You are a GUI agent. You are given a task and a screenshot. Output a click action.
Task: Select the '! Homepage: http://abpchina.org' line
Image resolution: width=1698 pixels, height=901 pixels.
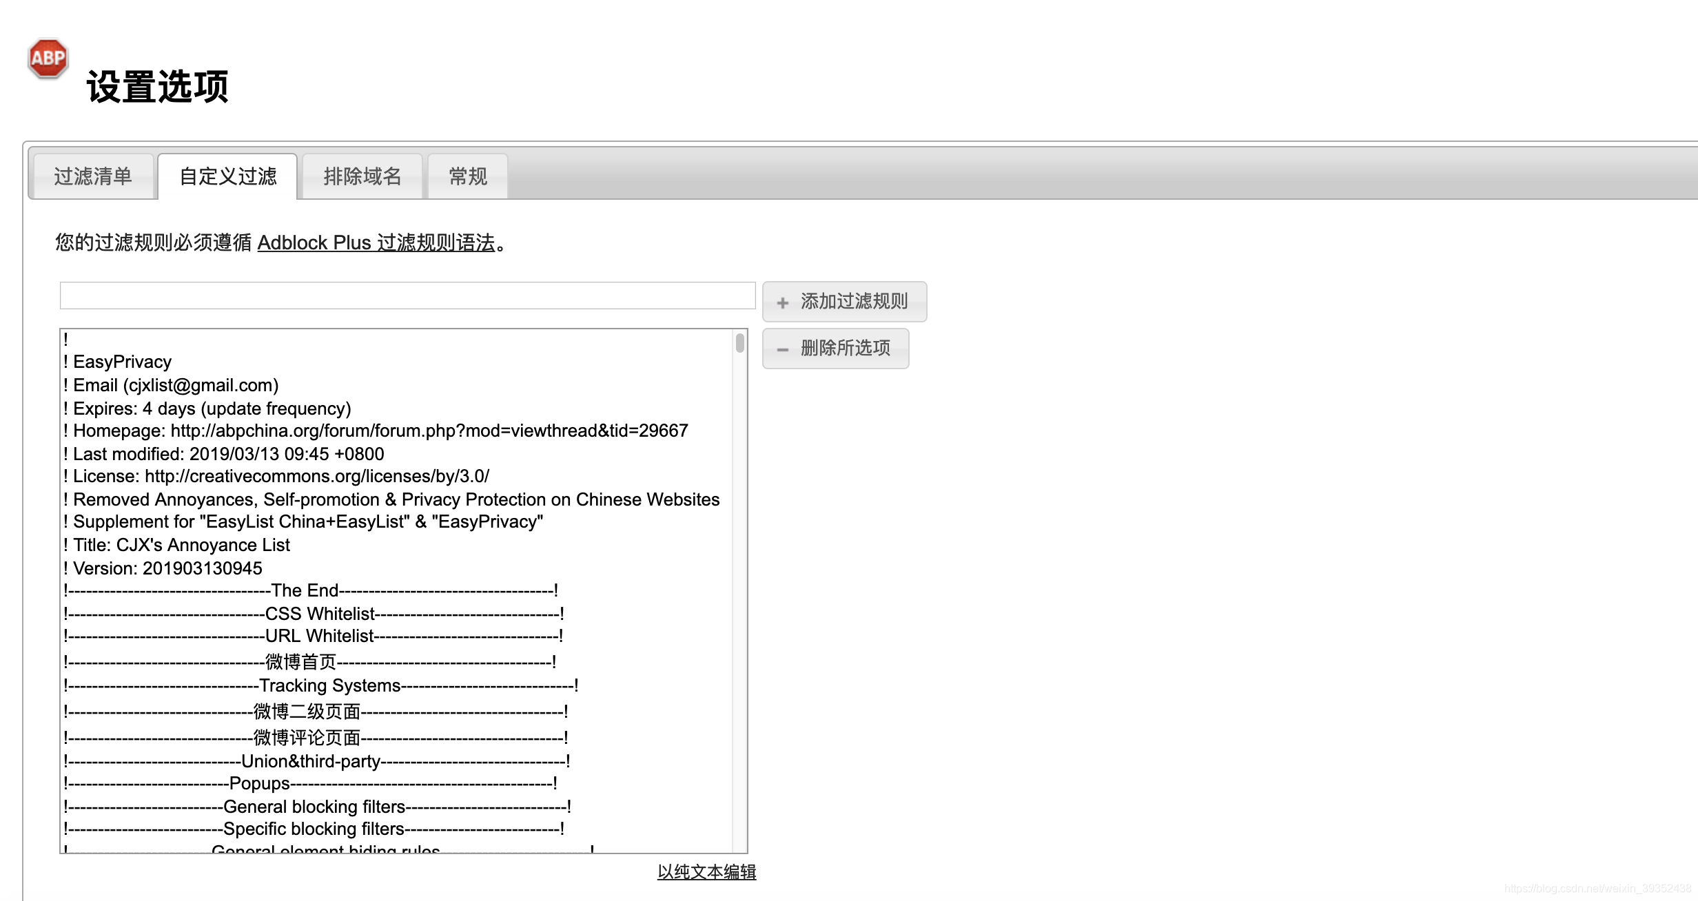397,431
